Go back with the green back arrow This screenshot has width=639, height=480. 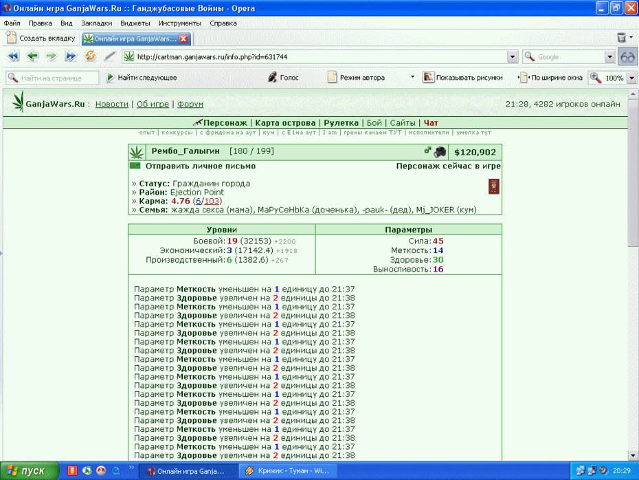click(32, 56)
